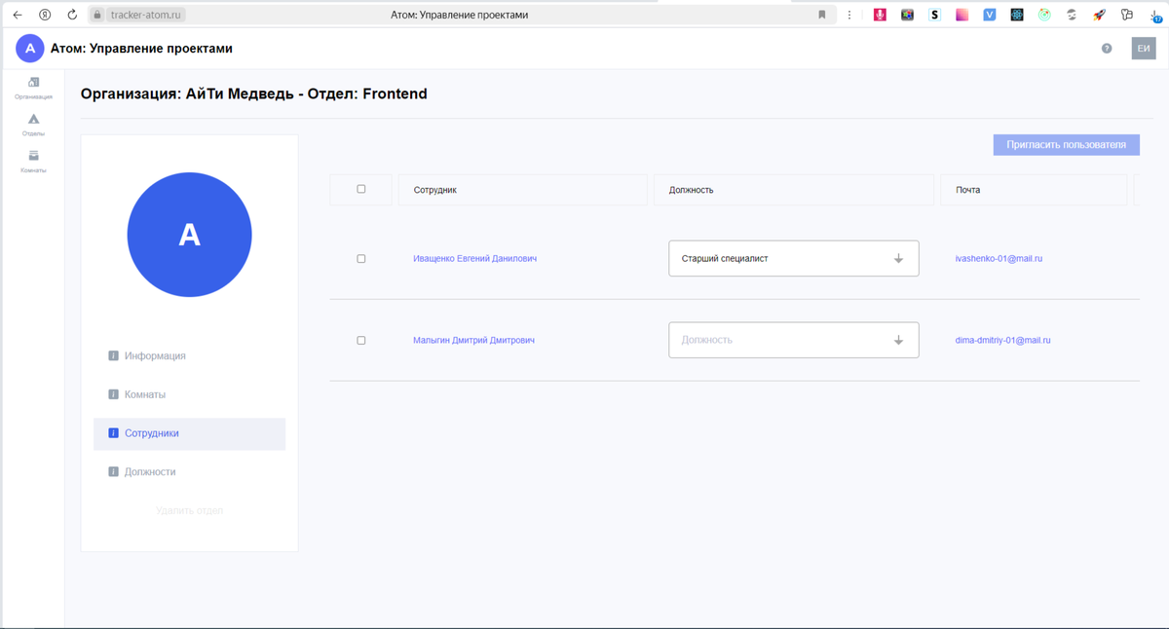Open the Информация section in department menu
Screen dimensions: 1169x629
pos(189,356)
